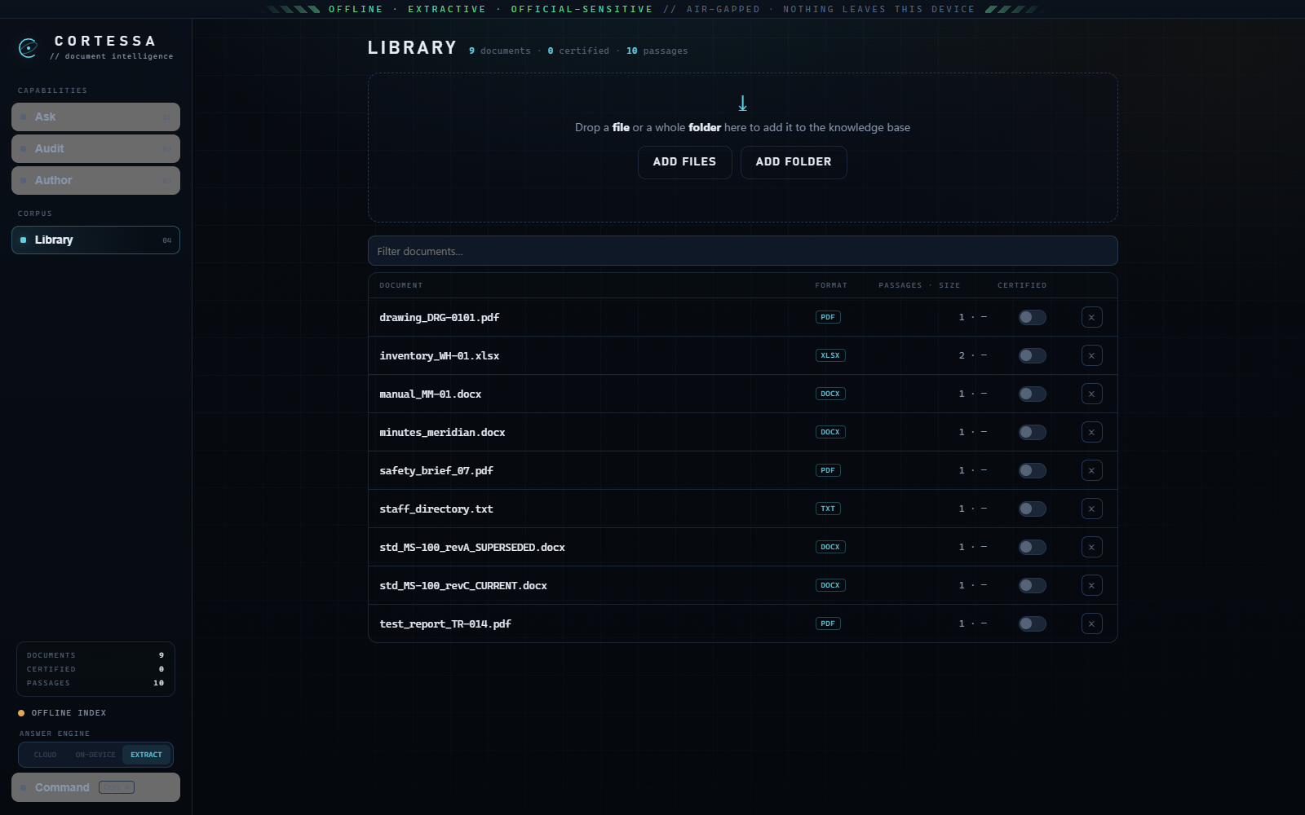This screenshot has height=815, width=1305.
Task: Click the PDF badge for safety_brief_07.pdf
Action: point(828,470)
